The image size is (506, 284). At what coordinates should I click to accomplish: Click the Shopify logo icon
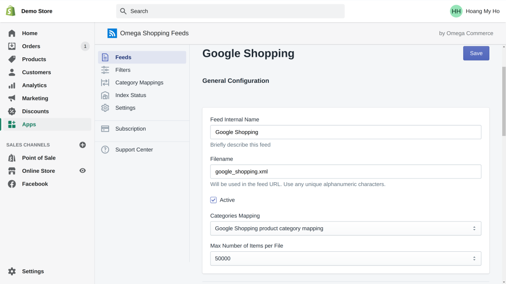coord(10,11)
